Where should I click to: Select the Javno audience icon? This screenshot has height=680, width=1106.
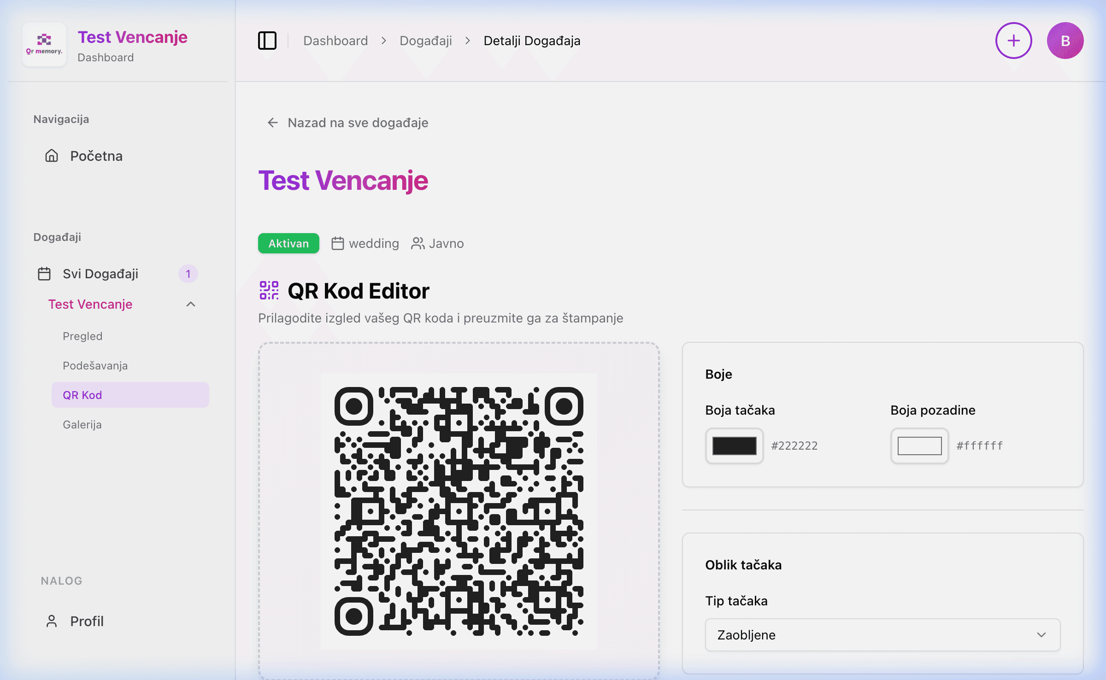[x=418, y=243]
